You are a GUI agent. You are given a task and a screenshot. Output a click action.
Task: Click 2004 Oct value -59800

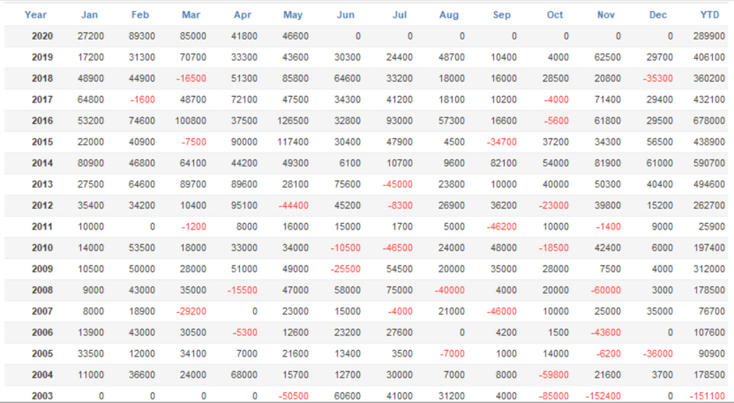(x=553, y=375)
